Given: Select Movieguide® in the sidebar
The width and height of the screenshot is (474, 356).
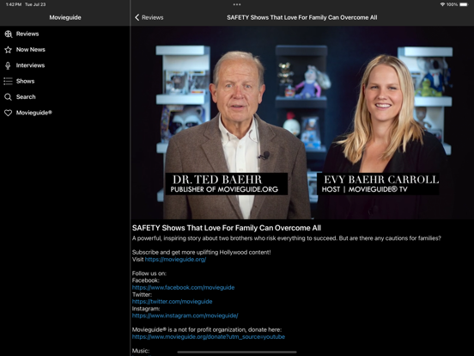Looking at the screenshot, I should (x=64, y=113).
